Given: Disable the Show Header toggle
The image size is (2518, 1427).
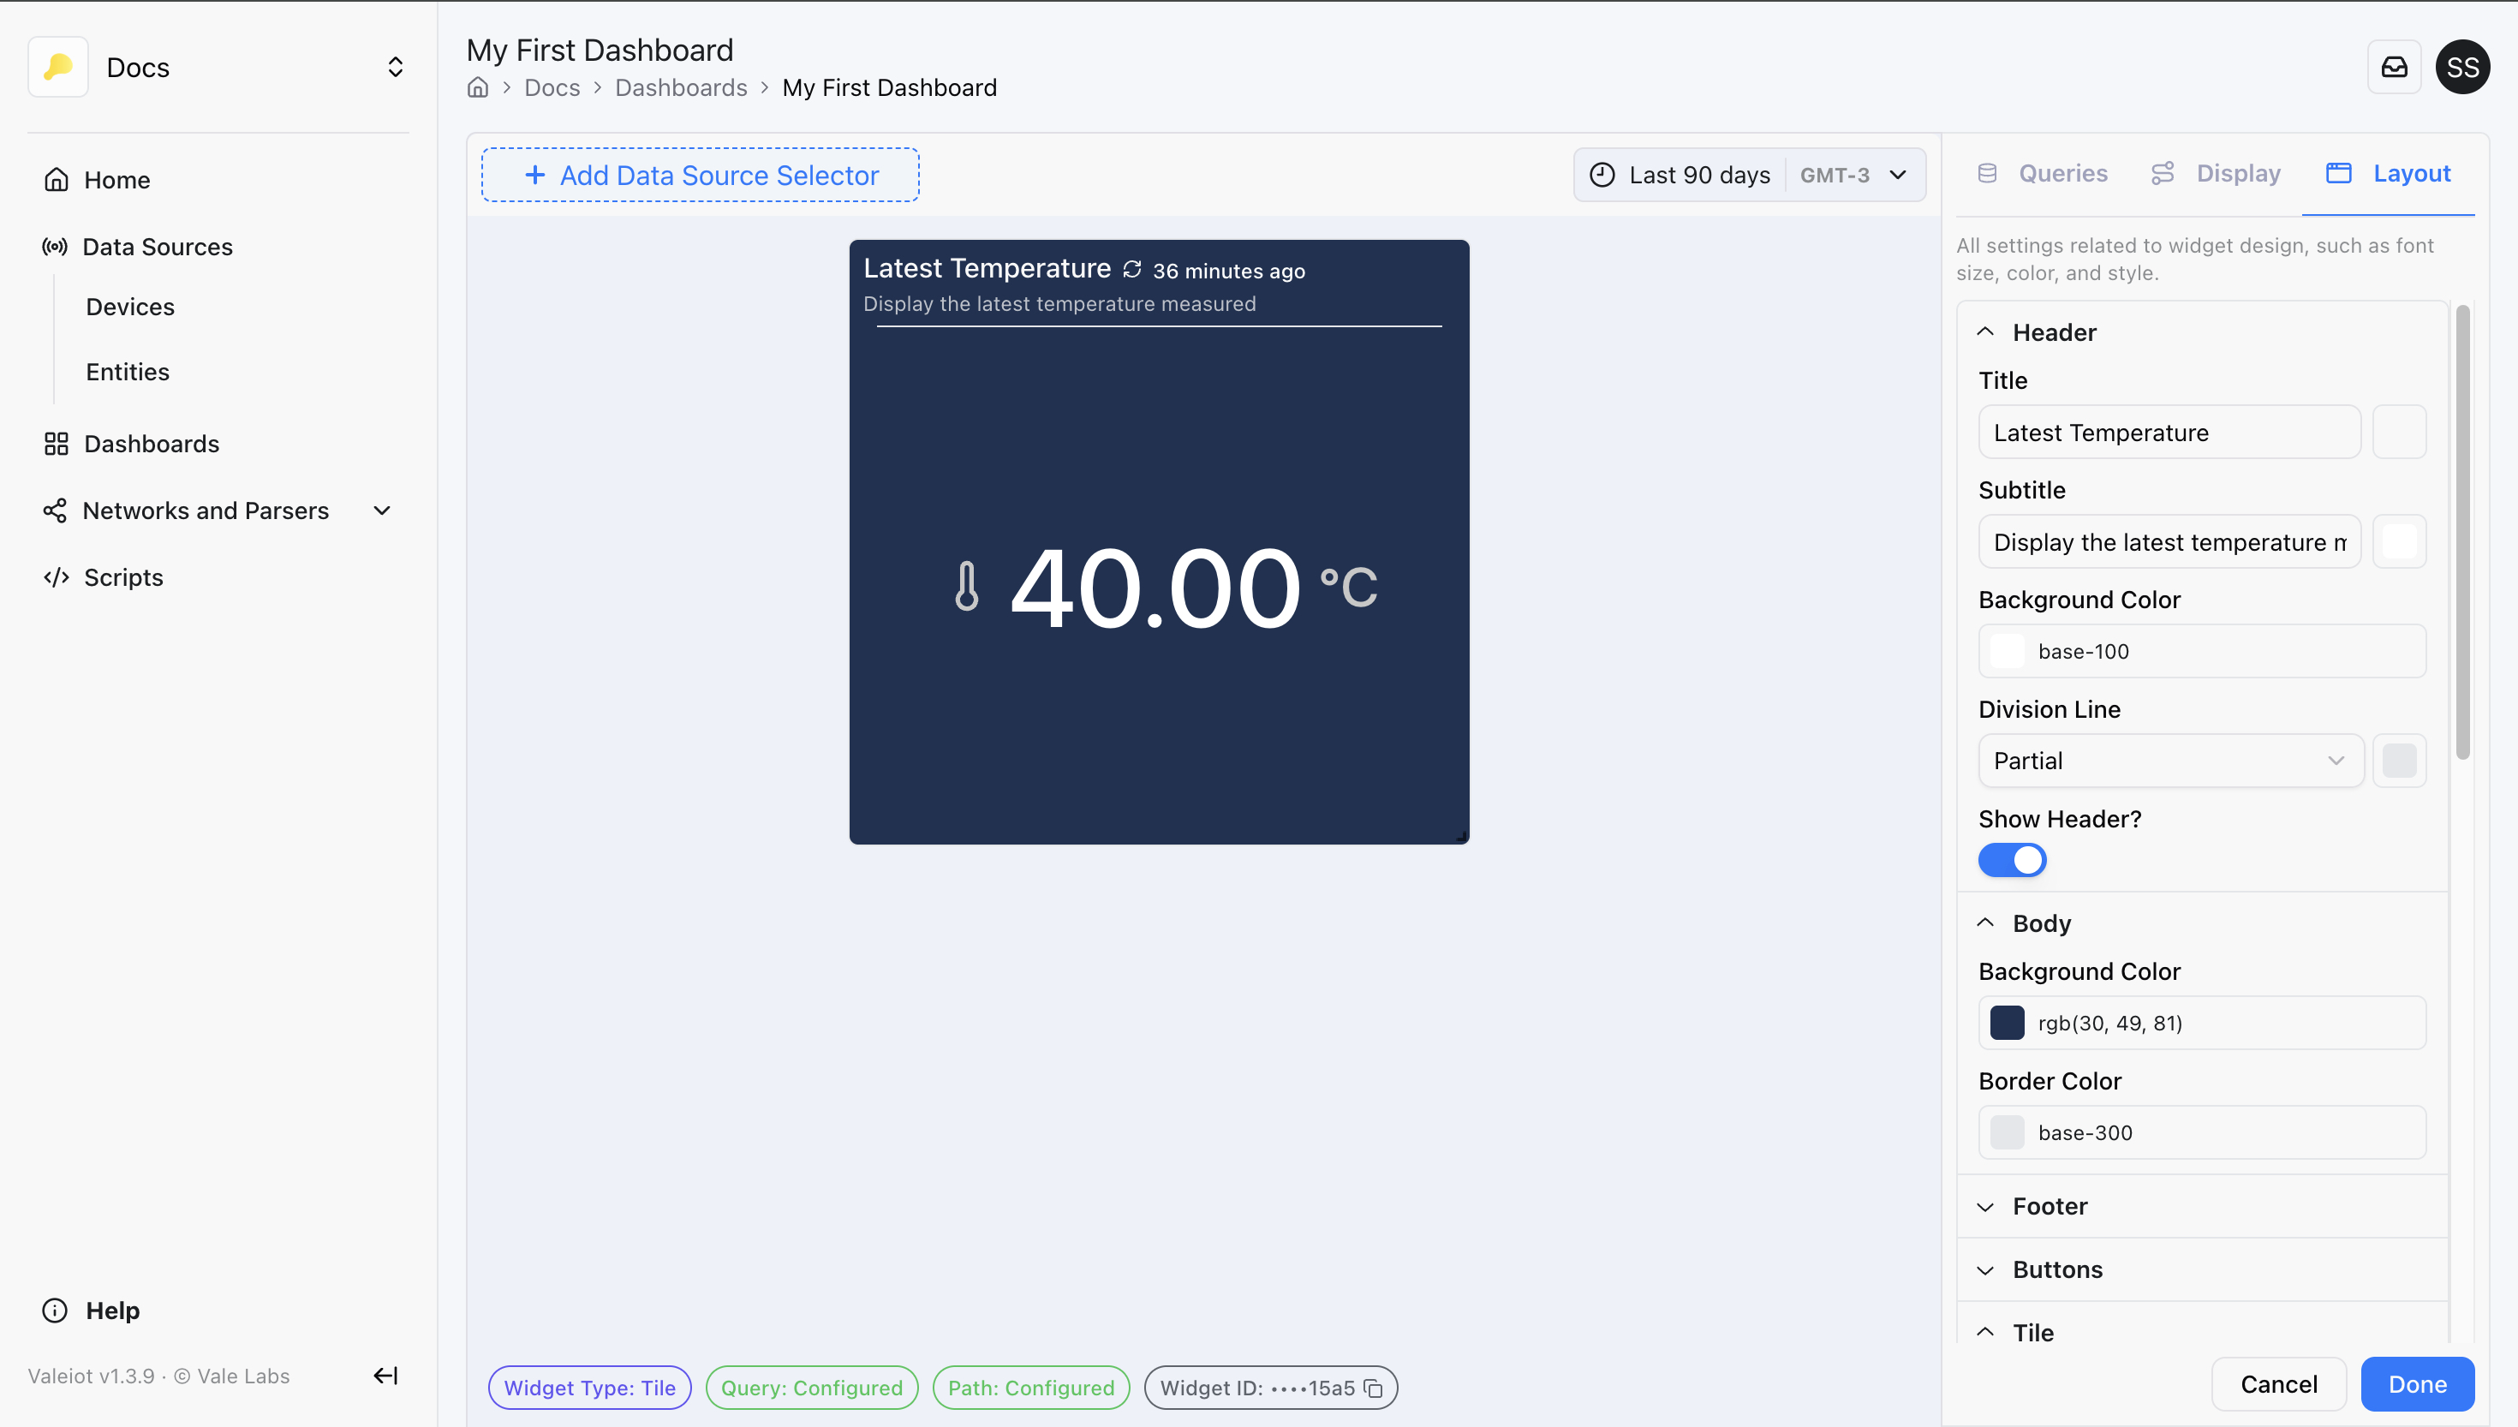Looking at the screenshot, I should point(2013,859).
